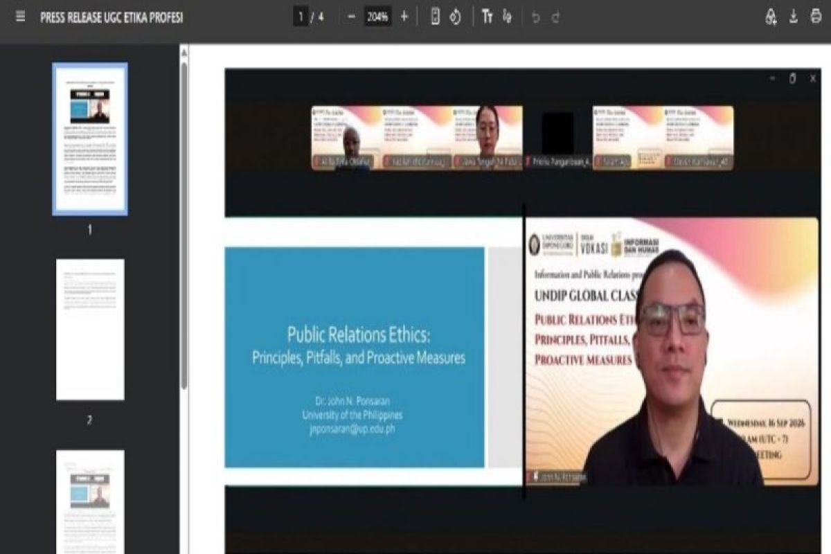831x554 pixels.
Task: Click the embedded window close X
Action: (x=813, y=79)
